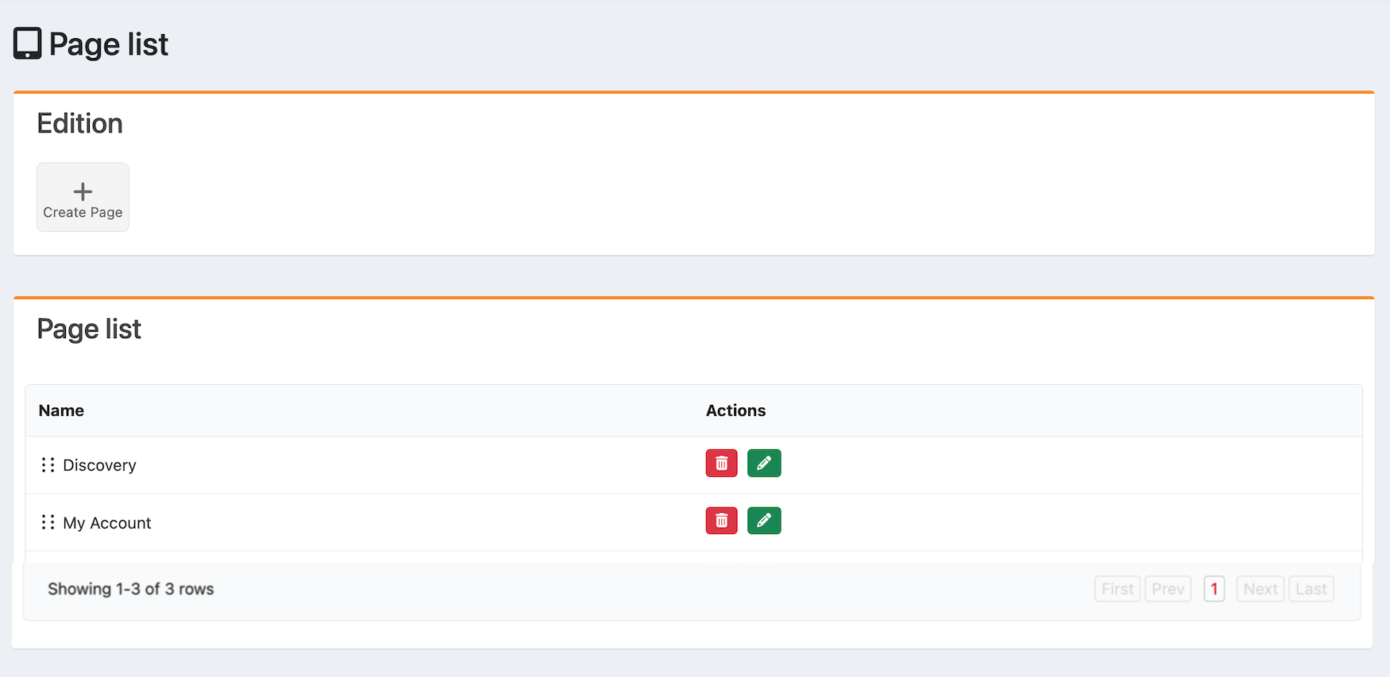Click the Actions column header
Viewport: 1390px width, 677px height.
(736, 410)
